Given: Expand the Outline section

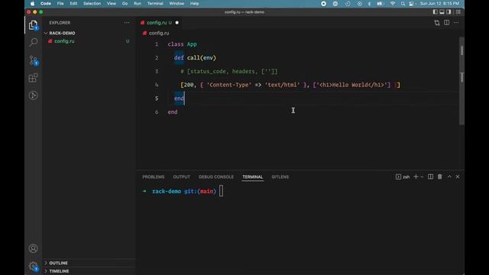Looking at the screenshot, I should (58, 263).
